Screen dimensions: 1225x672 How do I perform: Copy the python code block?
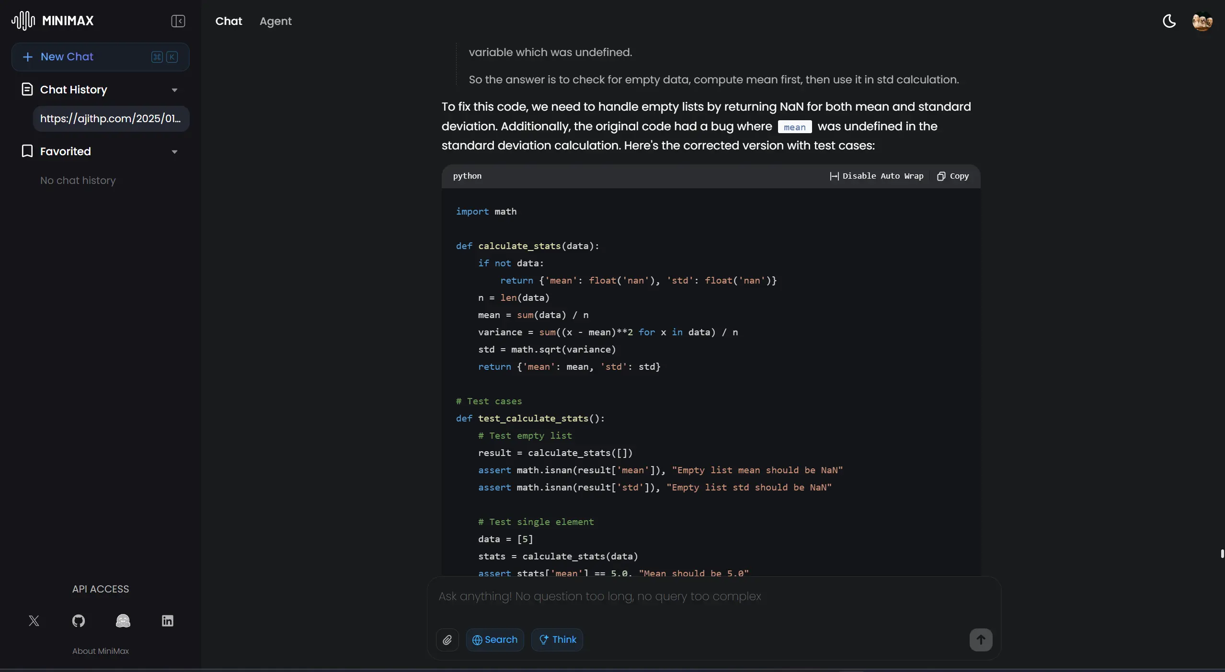click(x=953, y=176)
